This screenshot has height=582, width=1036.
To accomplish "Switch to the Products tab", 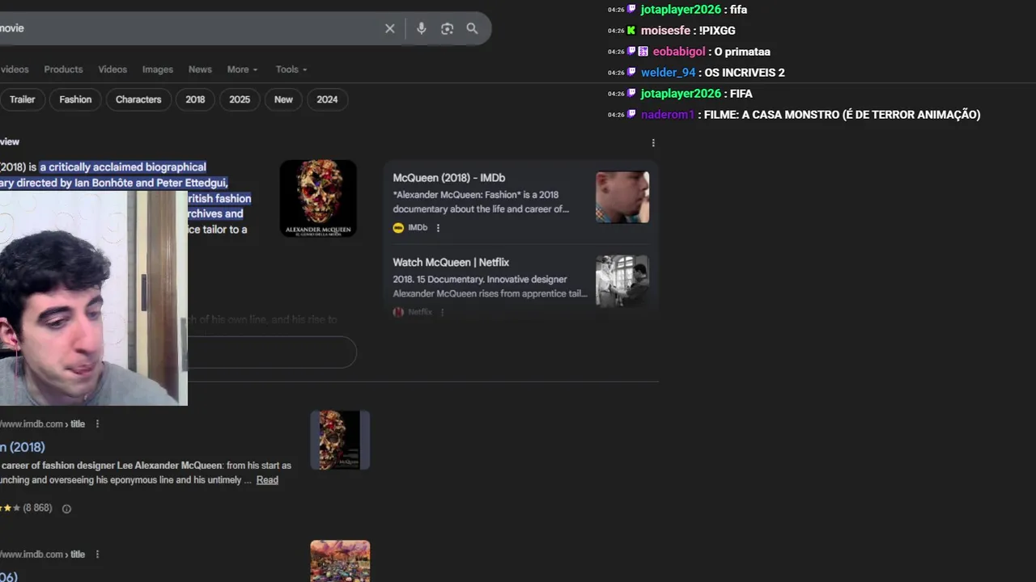I will (63, 70).
